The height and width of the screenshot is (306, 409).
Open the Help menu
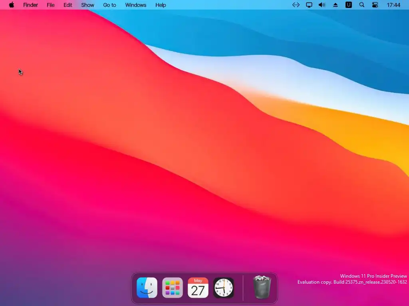click(161, 5)
